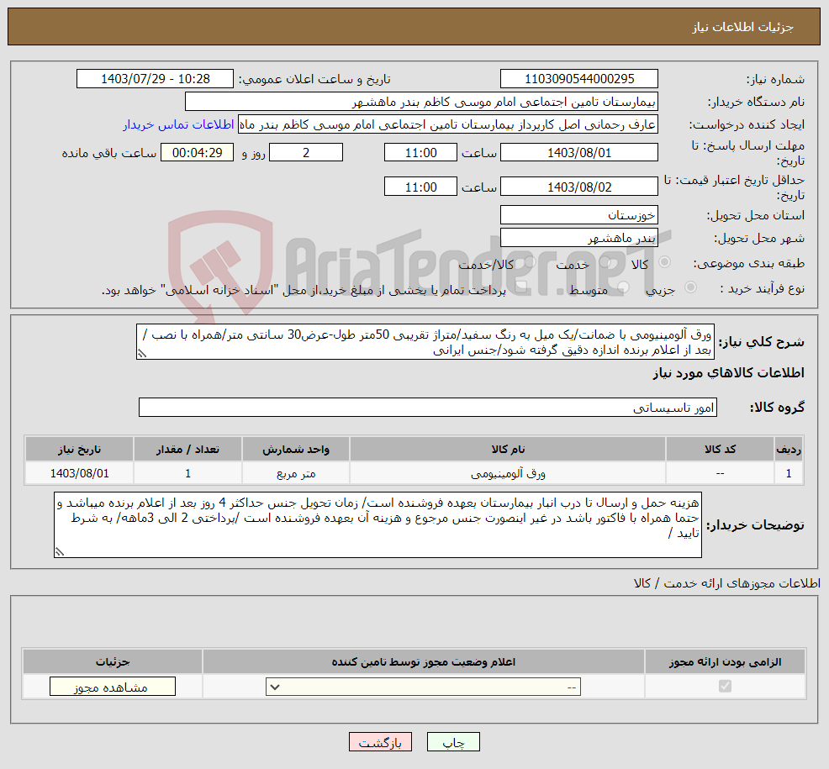The image size is (829, 769).
Task: Select the متوسط purchase type radio
Action: coord(623,287)
